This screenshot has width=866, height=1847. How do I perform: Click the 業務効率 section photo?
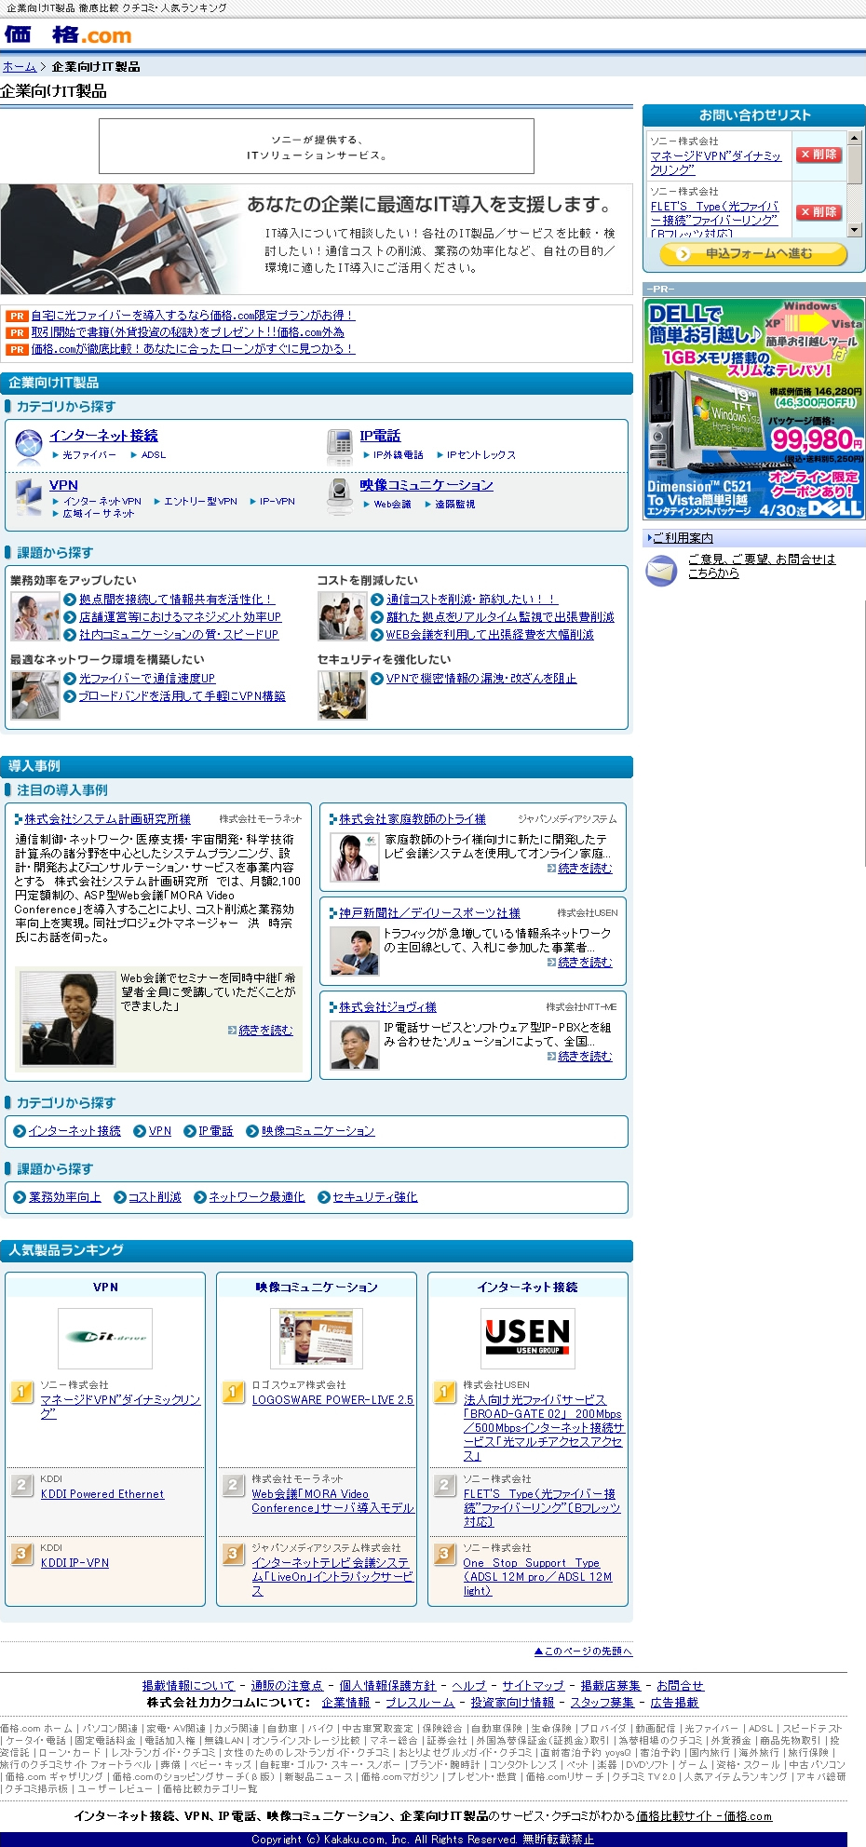pyautogui.click(x=35, y=616)
